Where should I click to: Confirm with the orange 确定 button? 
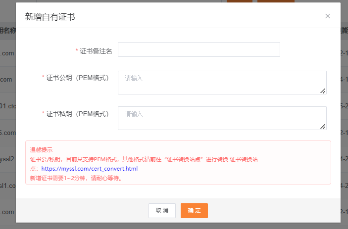pyautogui.click(x=194, y=211)
